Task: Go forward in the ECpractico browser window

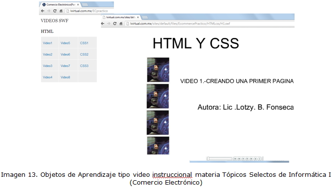Action: click(49, 11)
